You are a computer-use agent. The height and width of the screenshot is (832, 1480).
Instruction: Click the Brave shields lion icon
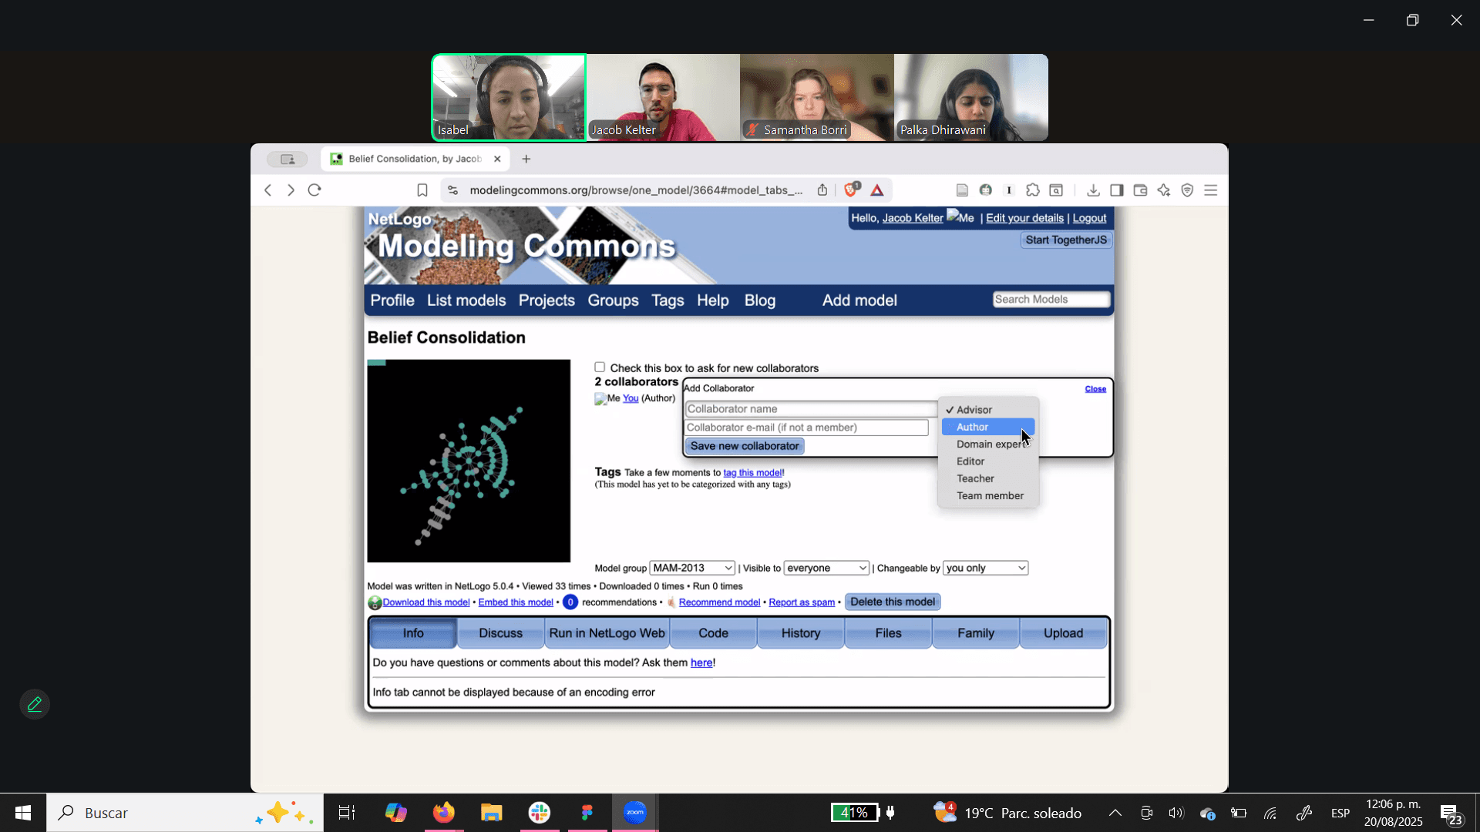coord(851,190)
